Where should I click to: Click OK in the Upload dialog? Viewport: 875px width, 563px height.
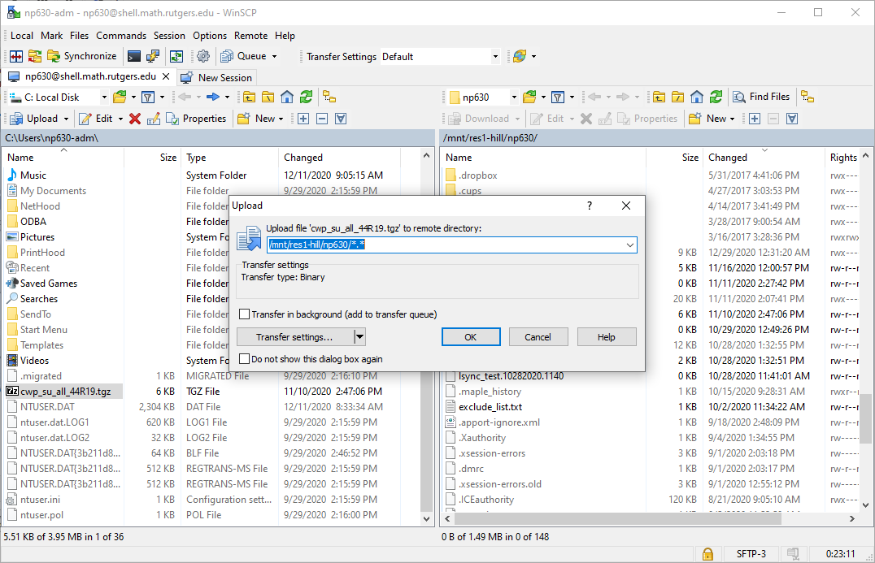coord(470,337)
